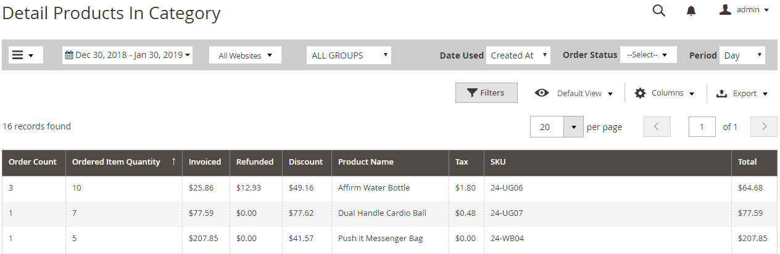The width and height of the screenshot is (780, 254).
Task: Open the Export menu
Action: (x=742, y=93)
